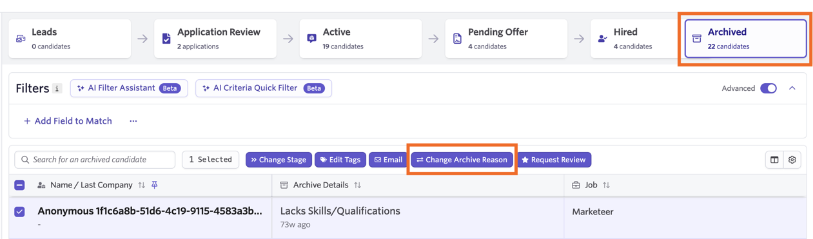The image size is (813, 239).
Task: Switch to the Active candidates stage
Action: pos(360,39)
